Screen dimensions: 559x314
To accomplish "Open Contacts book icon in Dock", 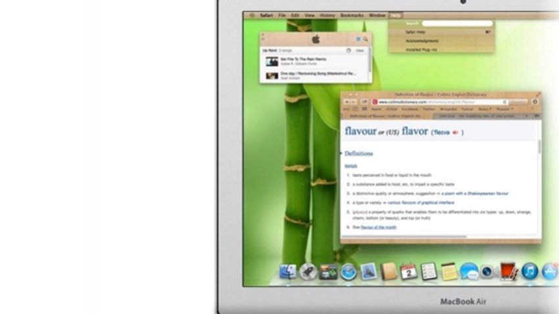I will click(389, 272).
